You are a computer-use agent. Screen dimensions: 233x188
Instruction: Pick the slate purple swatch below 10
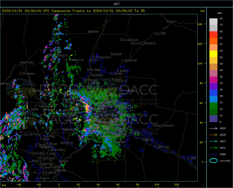coord(213,119)
